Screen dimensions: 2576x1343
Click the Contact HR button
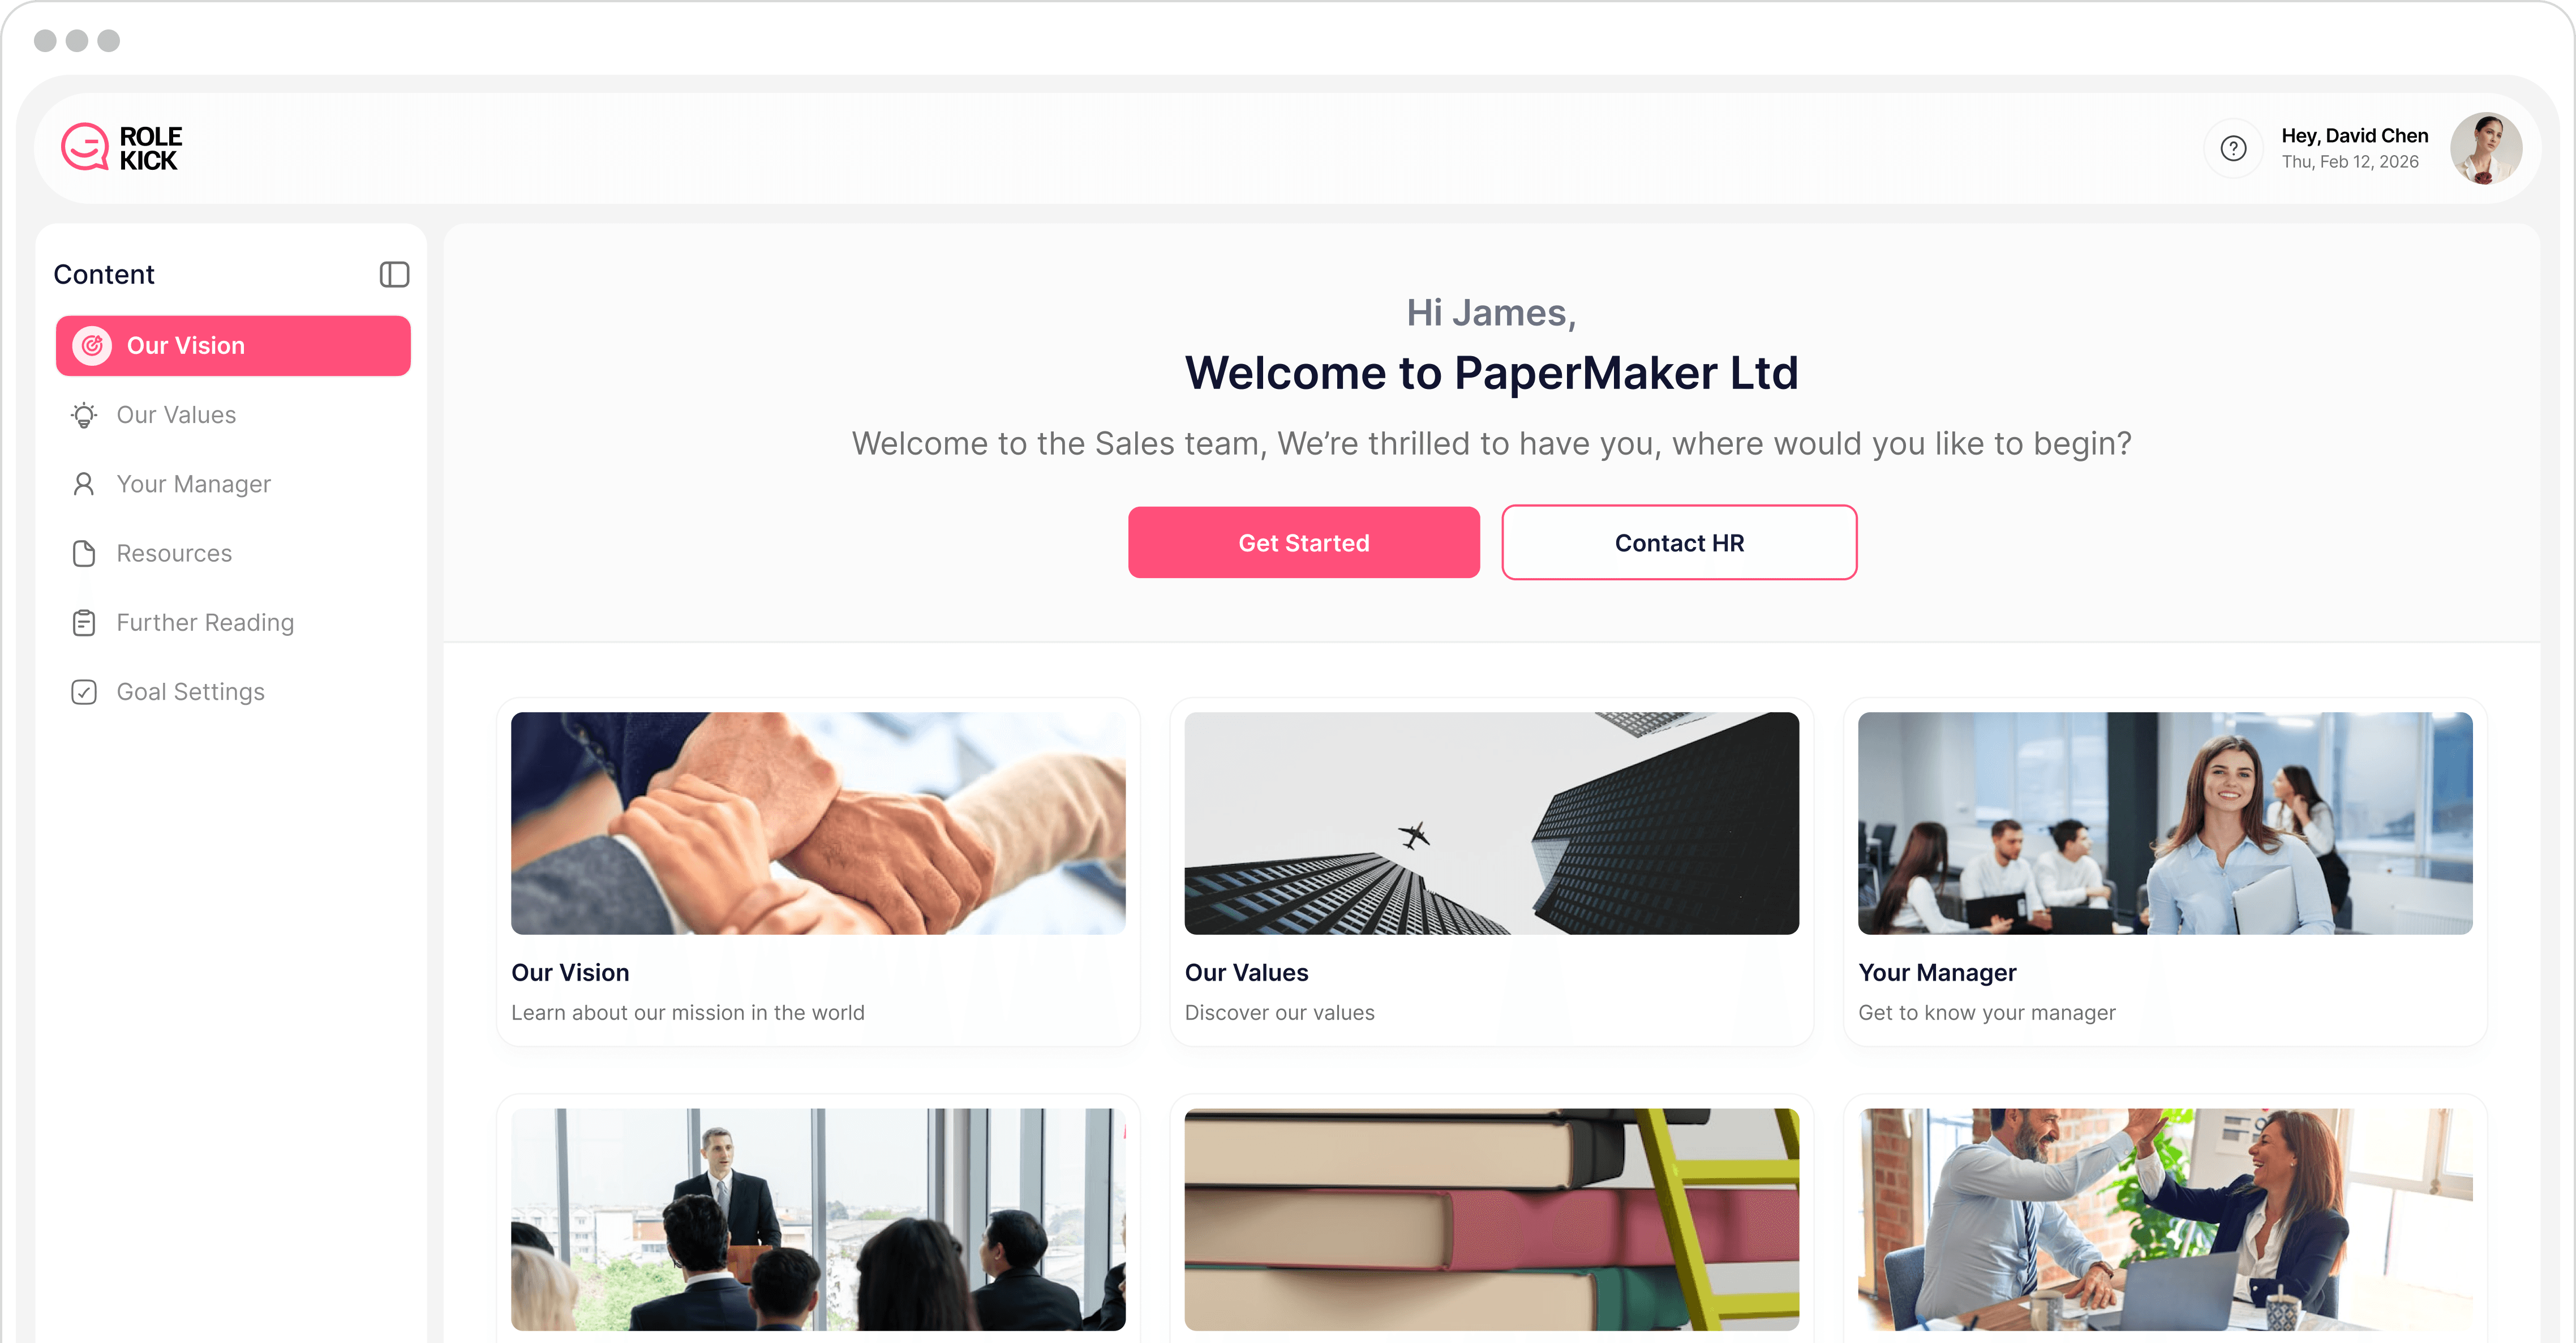coord(1679,542)
